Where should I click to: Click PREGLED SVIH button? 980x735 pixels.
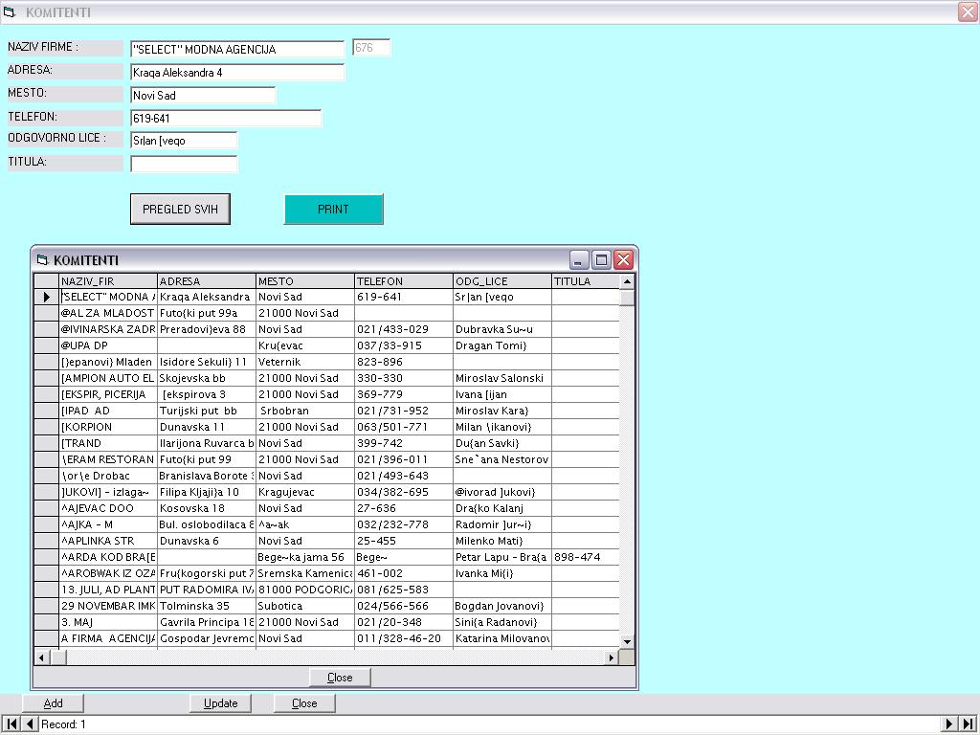coord(180,209)
